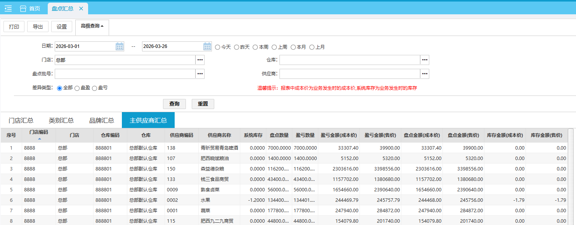Close the 盘点汇总 tab
Viewport: 576px width, 225px height.
[81, 9]
